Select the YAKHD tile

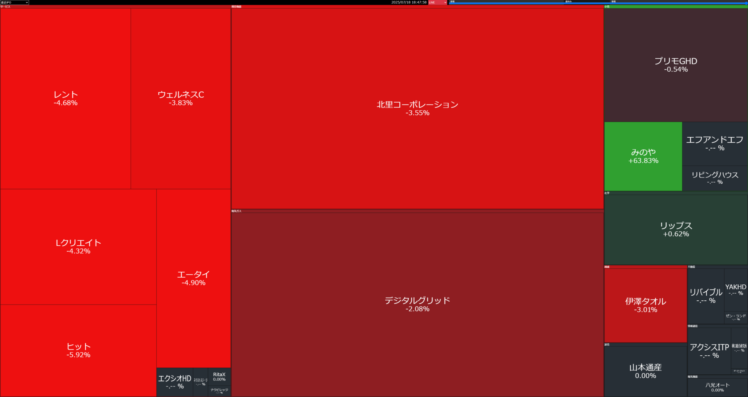(x=736, y=290)
